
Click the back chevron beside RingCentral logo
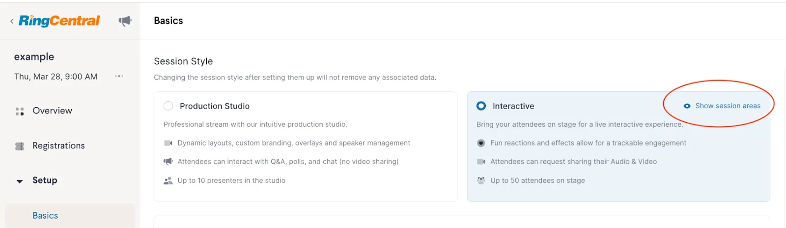[12, 21]
